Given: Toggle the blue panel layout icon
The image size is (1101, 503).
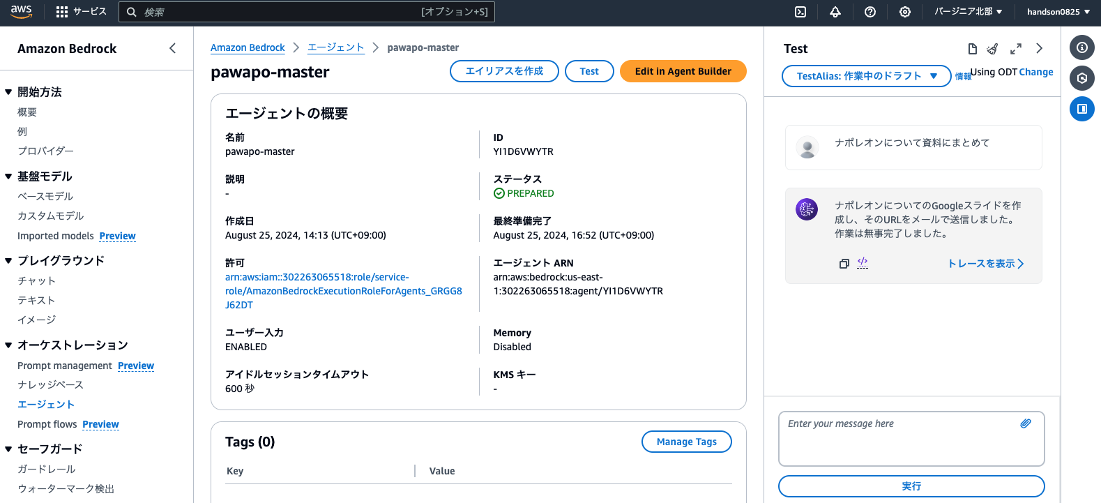Looking at the screenshot, I should tap(1082, 109).
